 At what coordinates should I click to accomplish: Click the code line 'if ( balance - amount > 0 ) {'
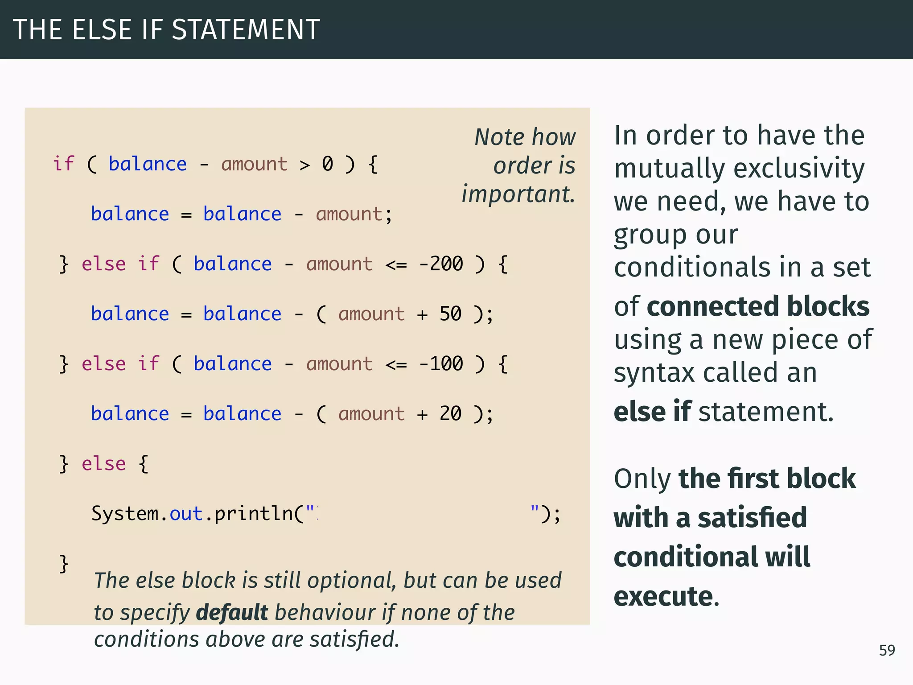pos(216,164)
